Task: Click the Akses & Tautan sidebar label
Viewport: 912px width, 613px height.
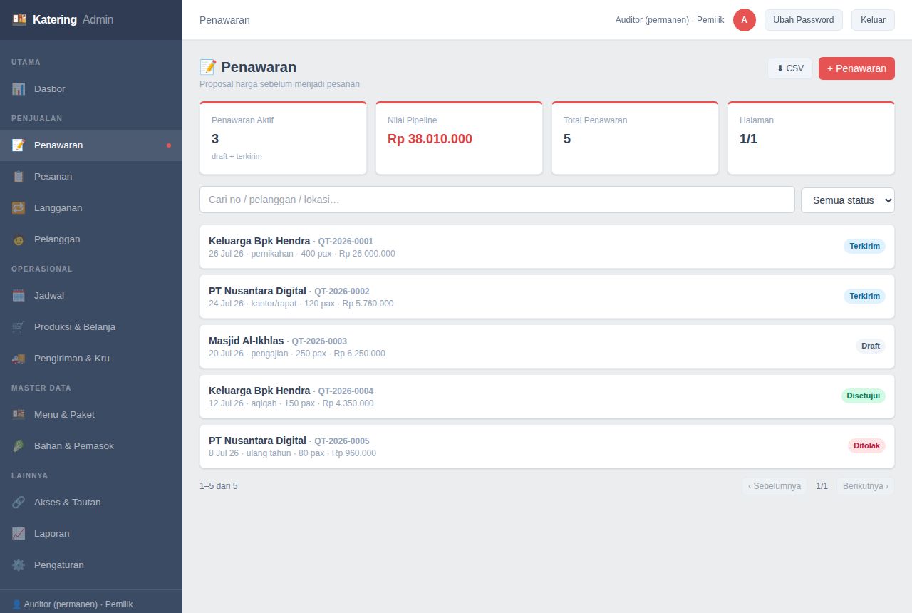Action: (68, 503)
